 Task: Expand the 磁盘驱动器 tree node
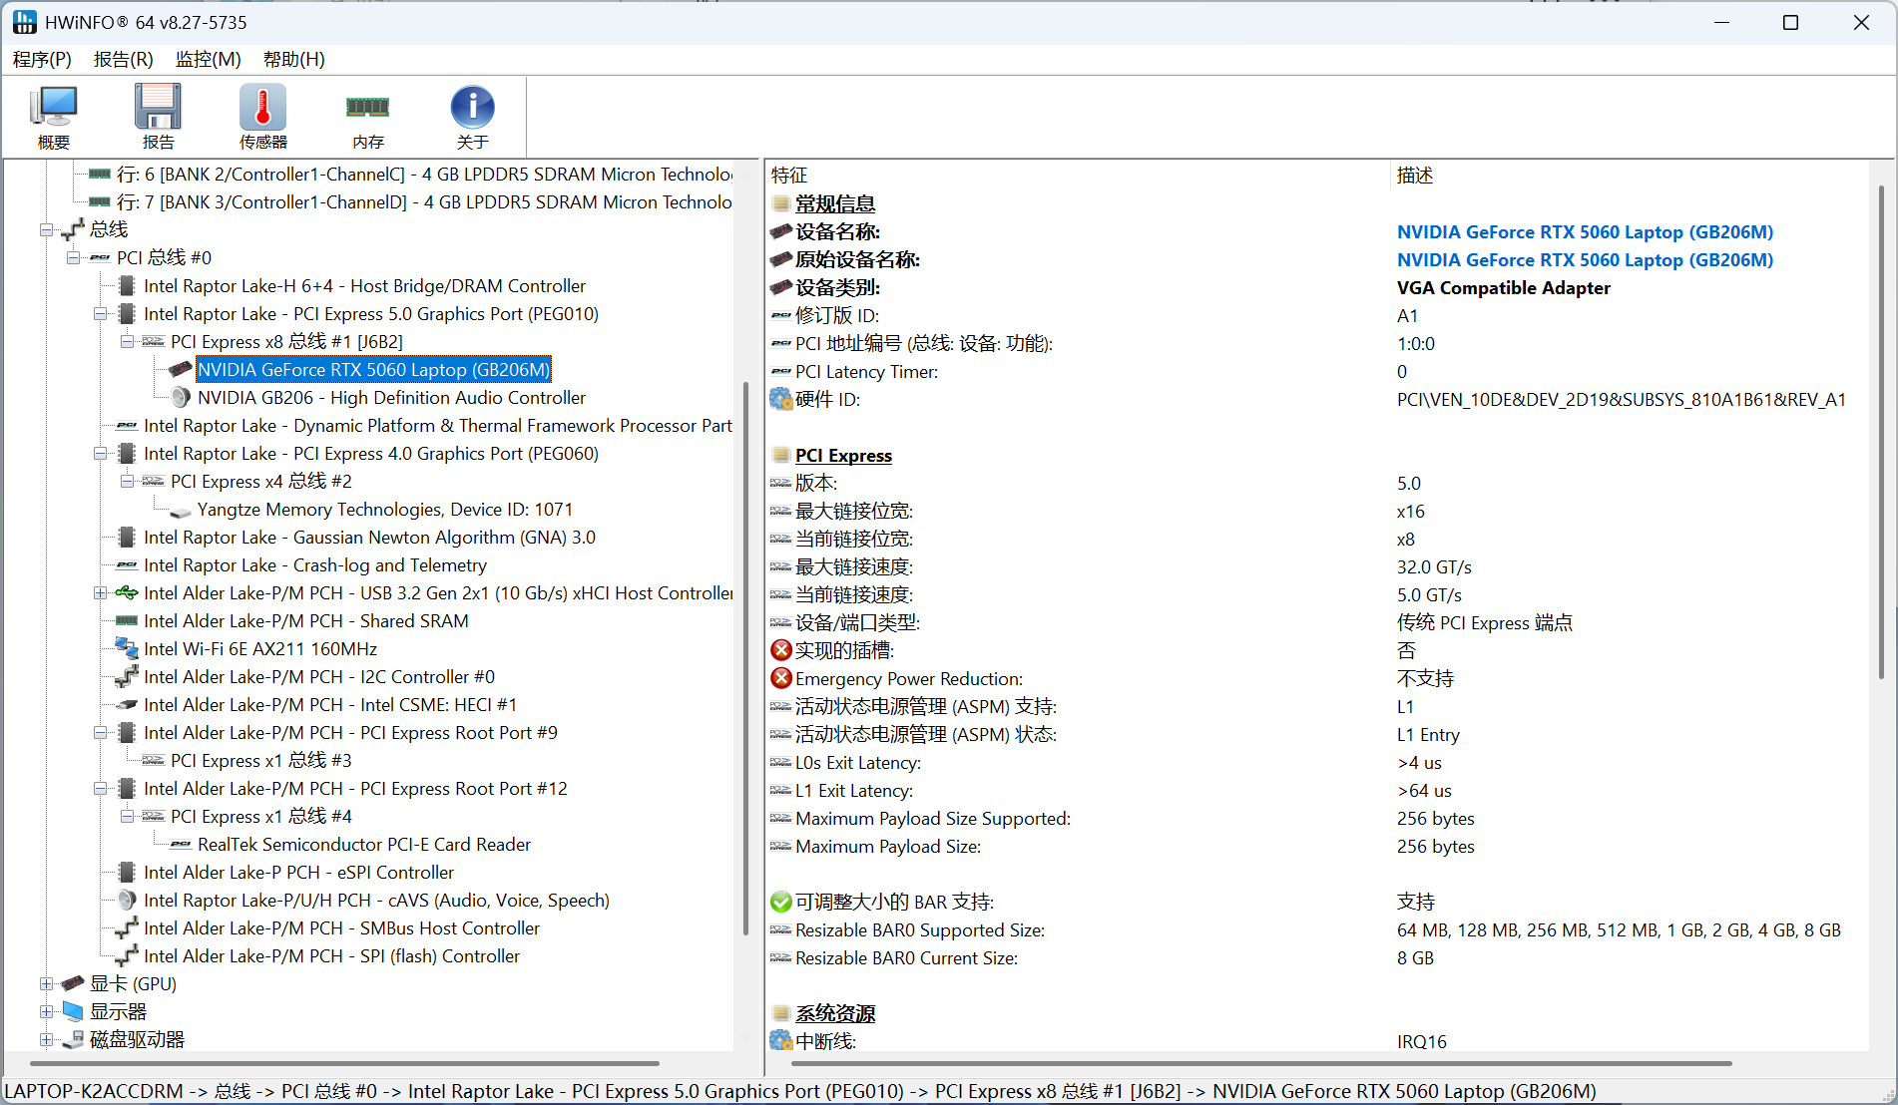tap(47, 1040)
